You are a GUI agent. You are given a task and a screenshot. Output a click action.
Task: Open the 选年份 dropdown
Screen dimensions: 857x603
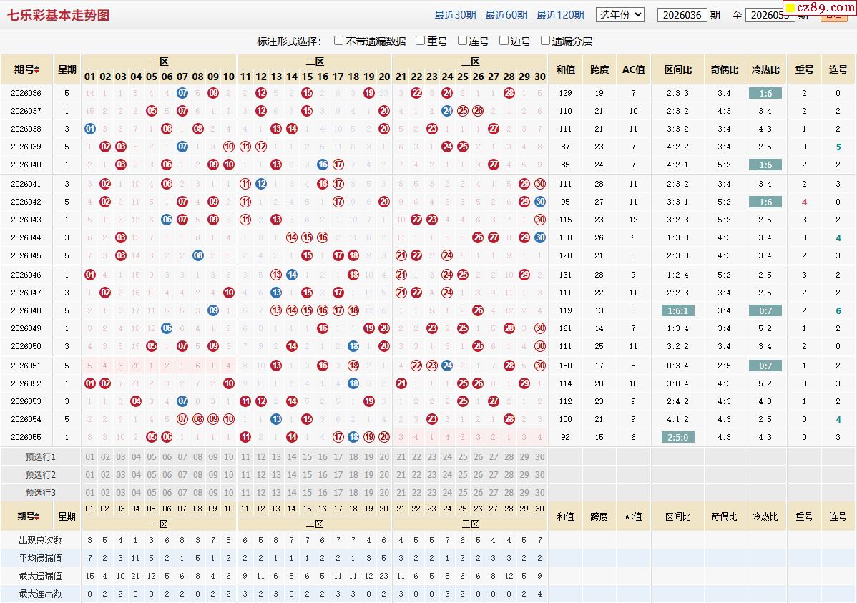point(620,15)
